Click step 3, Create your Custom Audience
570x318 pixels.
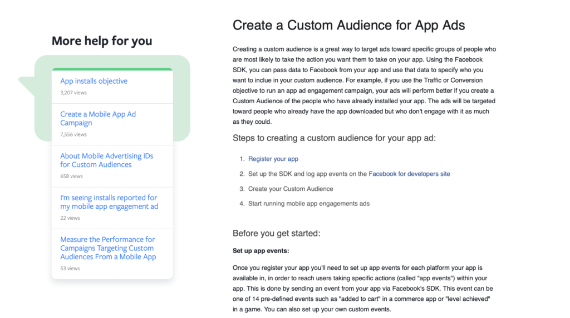pos(291,189)
